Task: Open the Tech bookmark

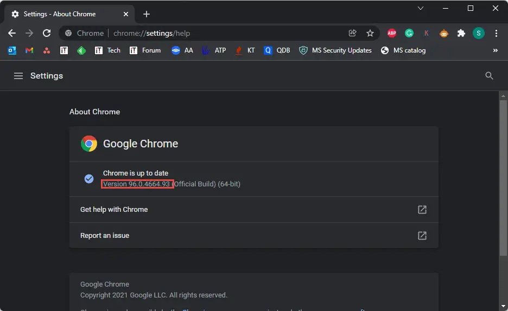Action: coord(107,50)
